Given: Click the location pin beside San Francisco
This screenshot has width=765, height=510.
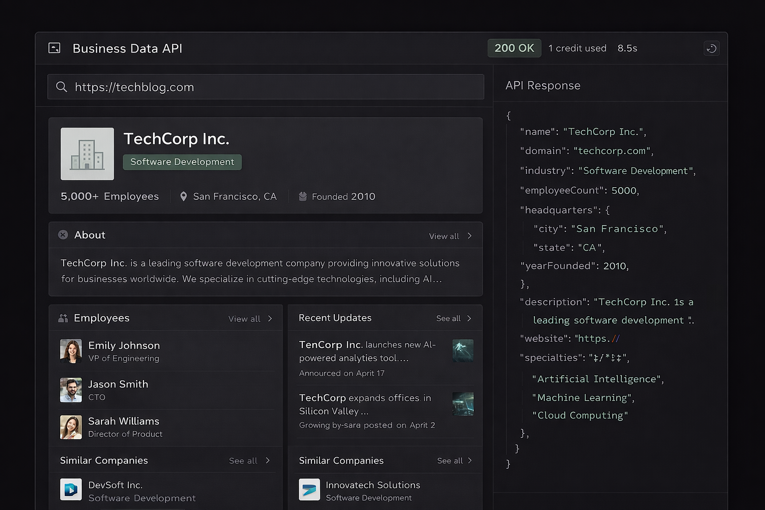Looking at the screenshot, I should tap(184, 196).
